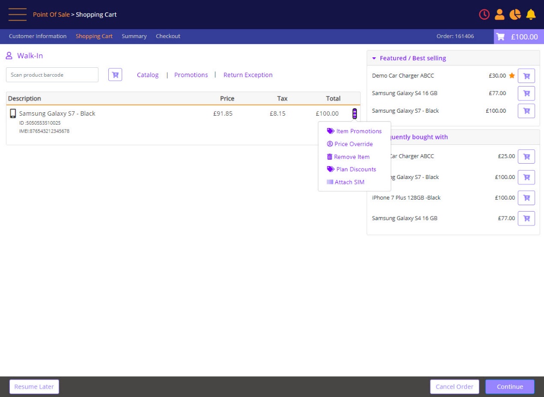Click the cart icon beside £100.00 total
Screen dimensions: 544x397
500,37
